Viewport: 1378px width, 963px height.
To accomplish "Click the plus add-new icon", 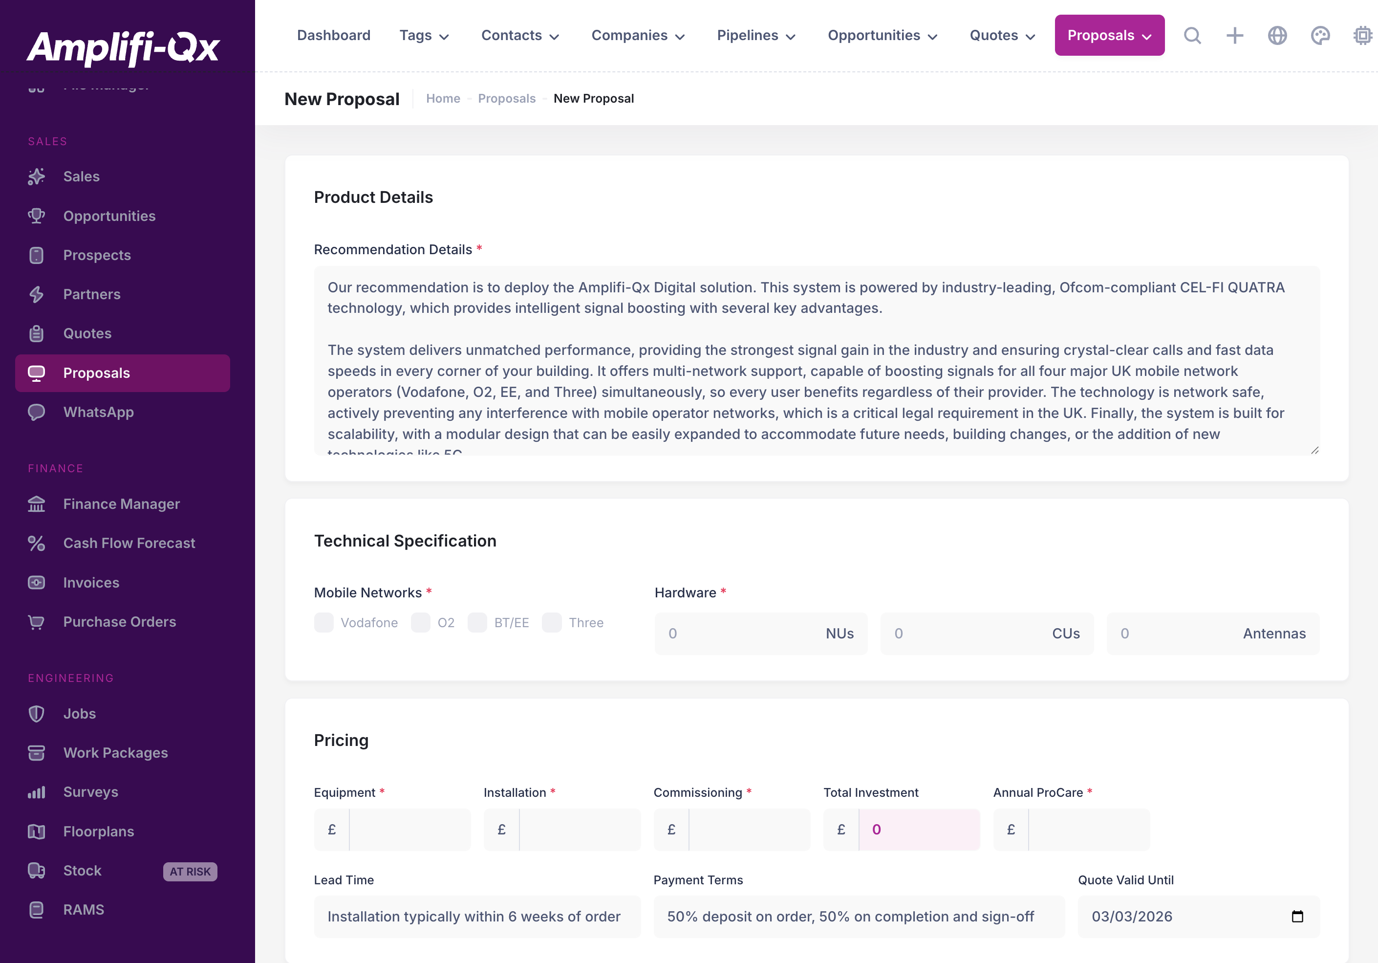I will click(1234, 35).
